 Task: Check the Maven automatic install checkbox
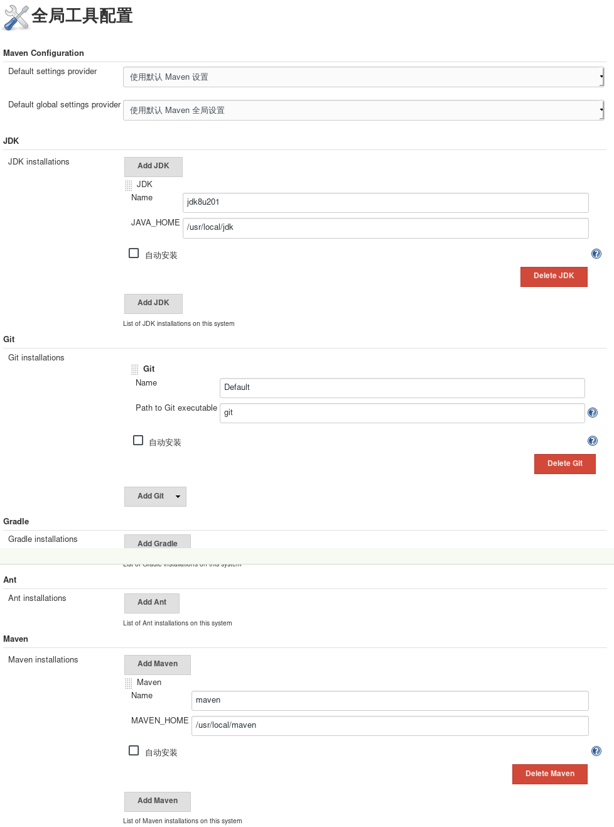coord(134,750)
